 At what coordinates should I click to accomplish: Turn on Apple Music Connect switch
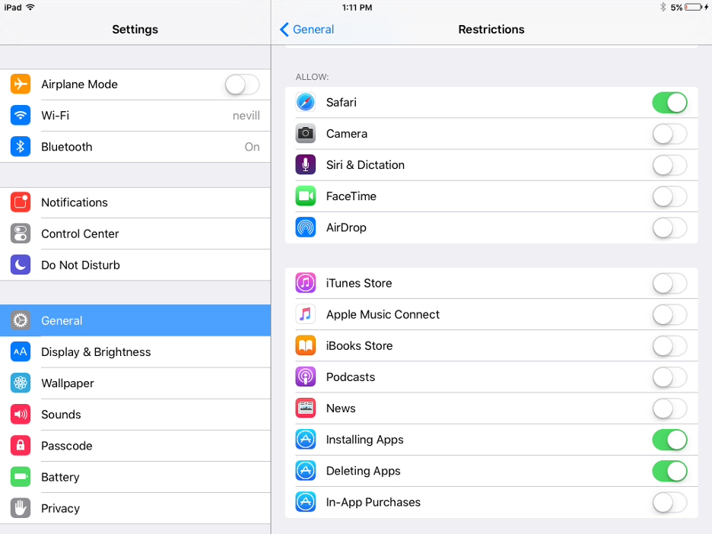669,315
